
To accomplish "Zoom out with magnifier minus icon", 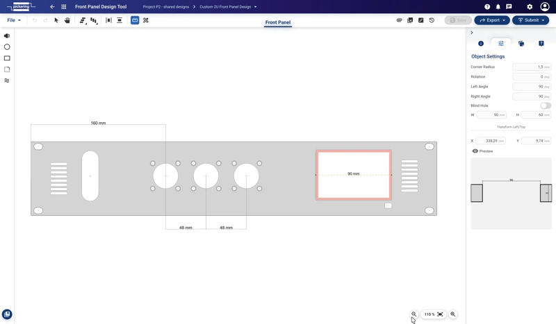I will tap(414, 314).
